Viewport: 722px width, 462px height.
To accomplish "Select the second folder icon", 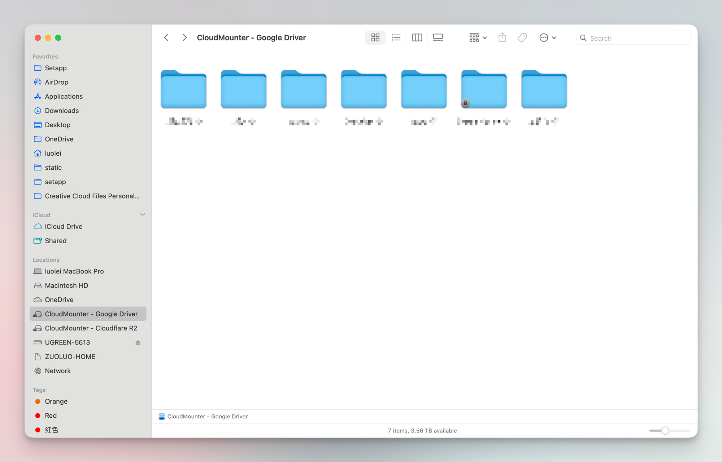I will 244,89.
